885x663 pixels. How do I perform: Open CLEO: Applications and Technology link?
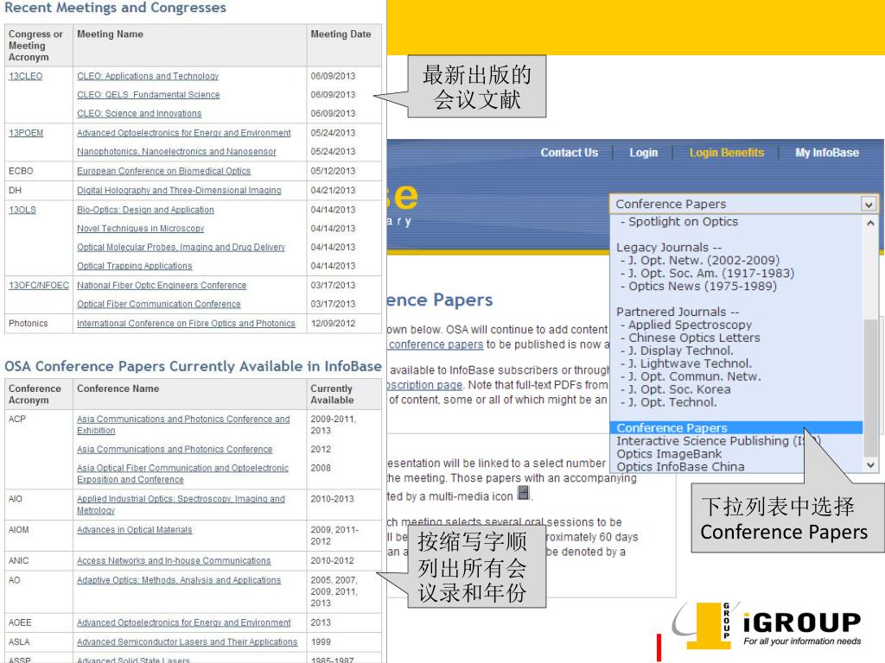coord(148,76)
